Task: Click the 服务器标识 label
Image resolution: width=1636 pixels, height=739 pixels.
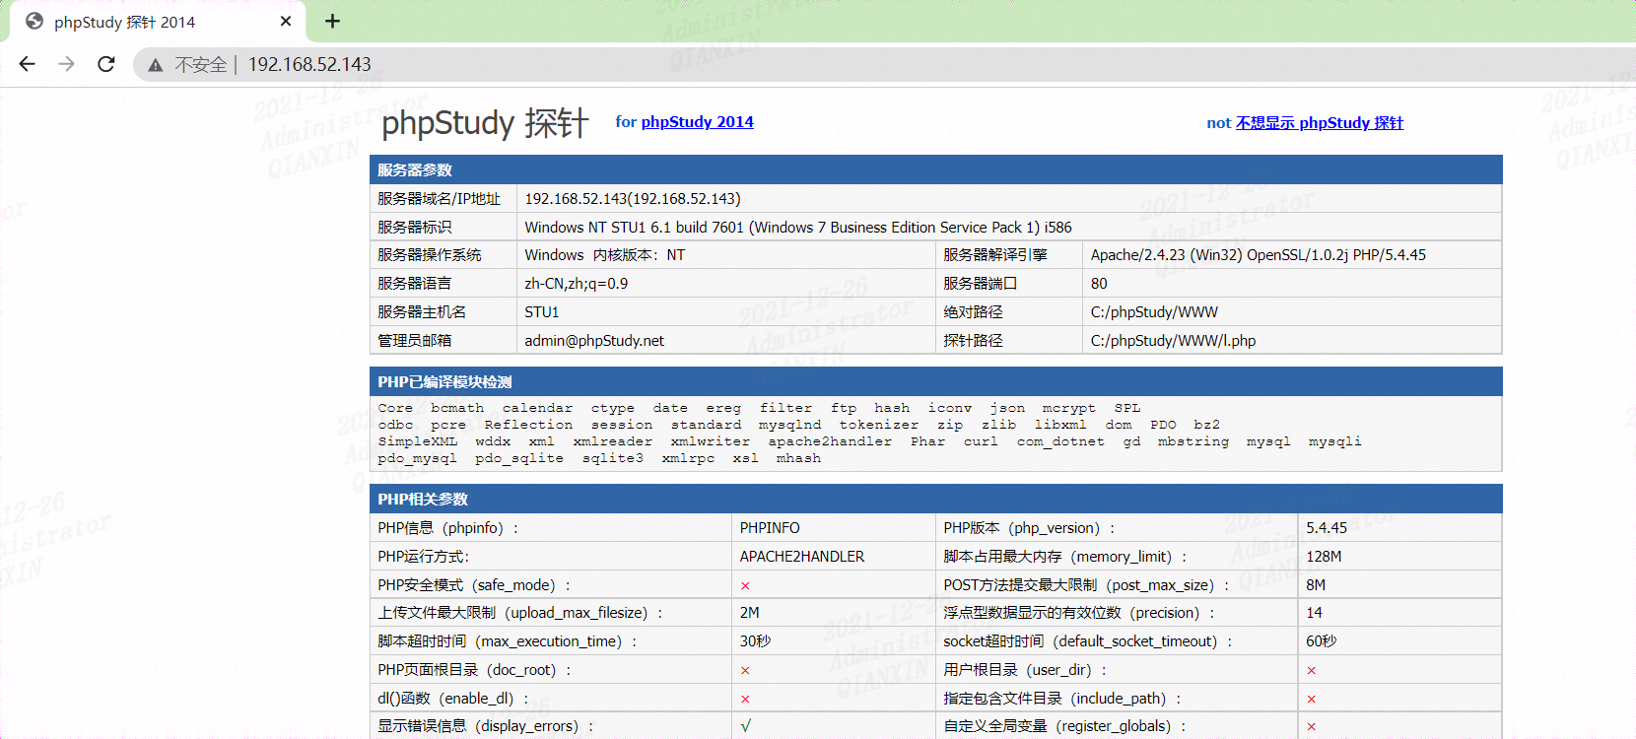Action: 414,228
